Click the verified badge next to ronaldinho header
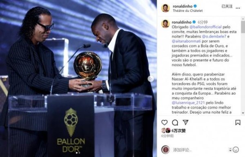The image size is (245, 157). [x=195, y=6]
